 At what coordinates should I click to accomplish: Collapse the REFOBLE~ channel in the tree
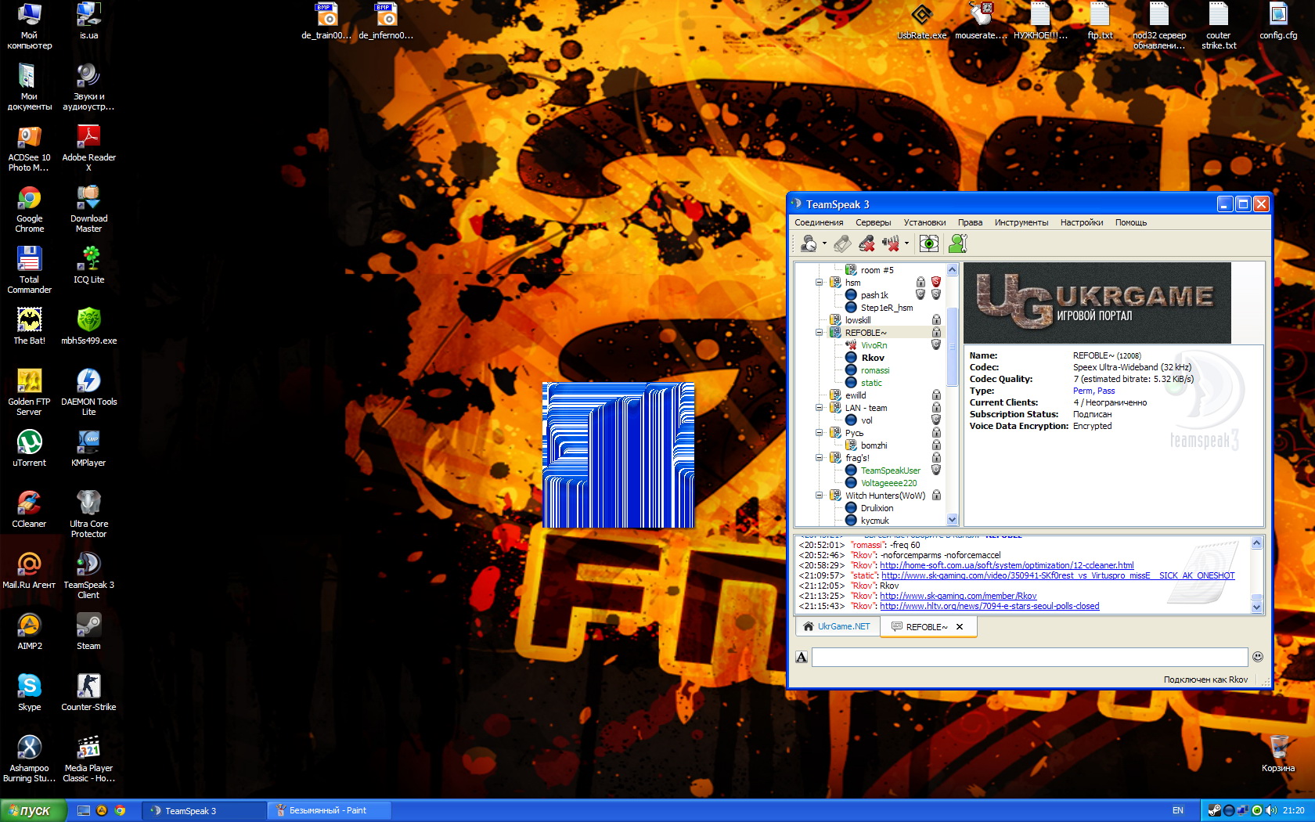click(x=820, y=333)
